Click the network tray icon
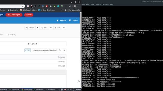 click(x=68, y=89)
